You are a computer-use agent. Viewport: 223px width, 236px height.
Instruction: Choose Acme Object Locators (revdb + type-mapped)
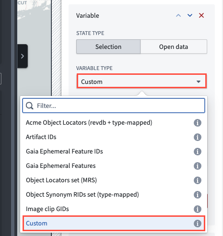point(114,123)
